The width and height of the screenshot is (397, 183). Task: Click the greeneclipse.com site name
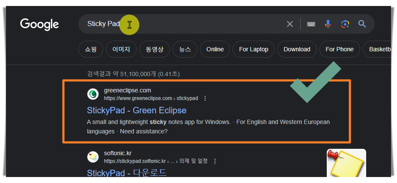[127, 91]
